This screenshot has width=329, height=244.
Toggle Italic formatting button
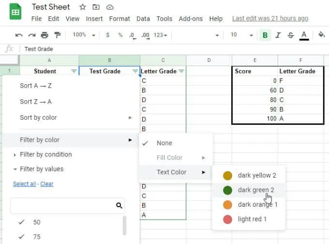(x=278, y=35)
